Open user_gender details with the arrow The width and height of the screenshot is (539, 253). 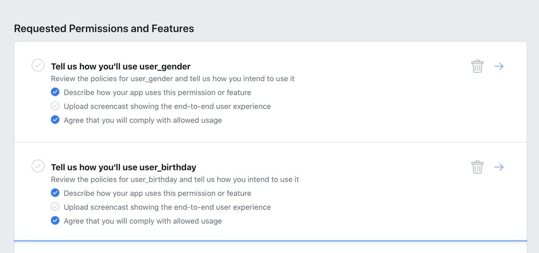499,66
